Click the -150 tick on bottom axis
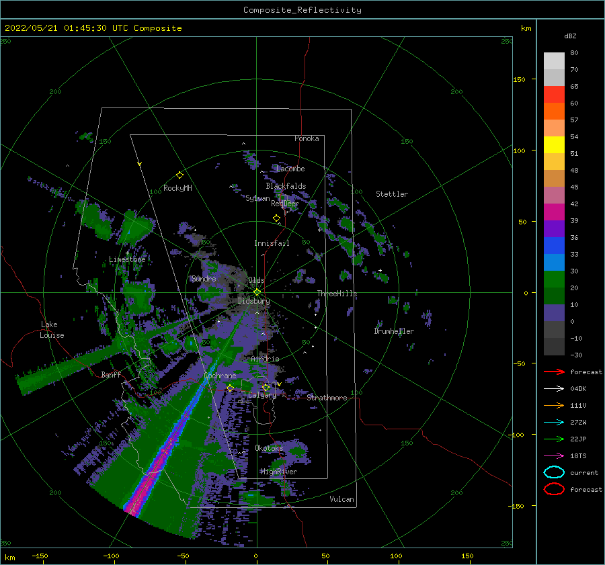 pyautogui.click(x=40, y=556)
